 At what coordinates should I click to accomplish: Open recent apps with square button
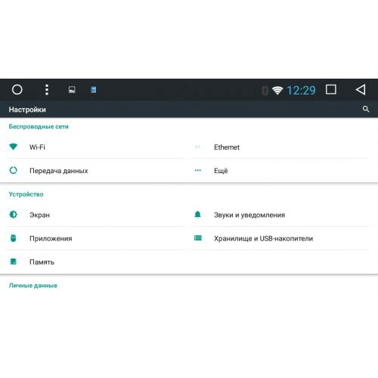point(331,89)
